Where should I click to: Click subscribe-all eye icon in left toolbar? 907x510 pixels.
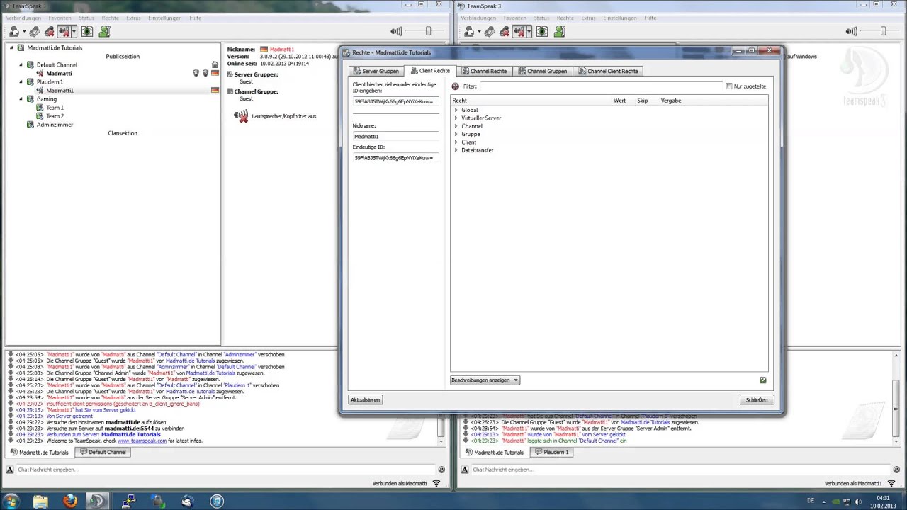(x=87, y=31)
